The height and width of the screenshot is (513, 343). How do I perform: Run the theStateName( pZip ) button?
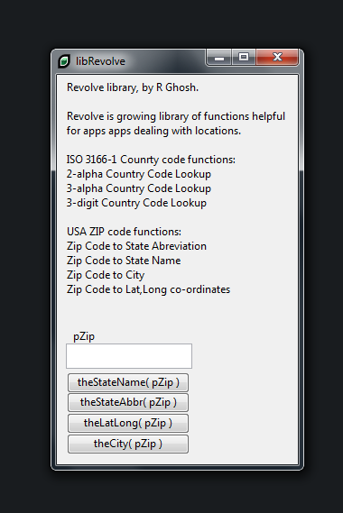[x=128, y=382]
